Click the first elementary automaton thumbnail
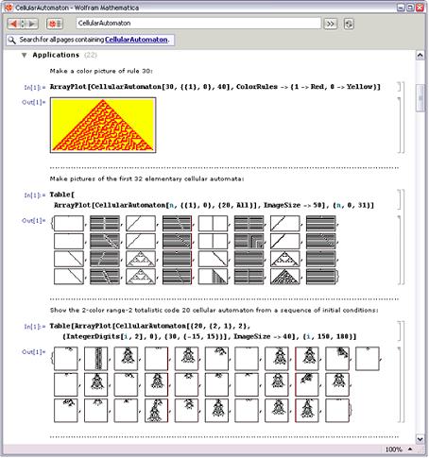Image resolution: width=429 pixels, height=458 pixels. [69, 224]
